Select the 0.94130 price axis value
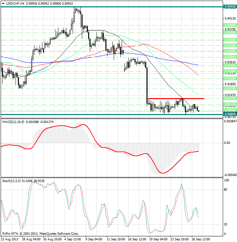The height and width of the screenshot is (242, 237). (x=230, y=19)
